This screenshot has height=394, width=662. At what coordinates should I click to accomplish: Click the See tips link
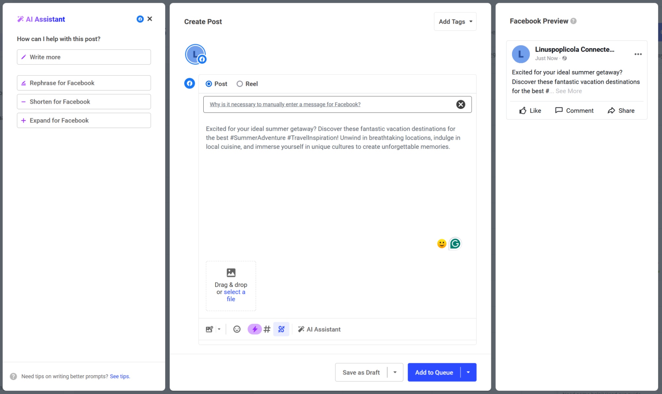(120, 376)
